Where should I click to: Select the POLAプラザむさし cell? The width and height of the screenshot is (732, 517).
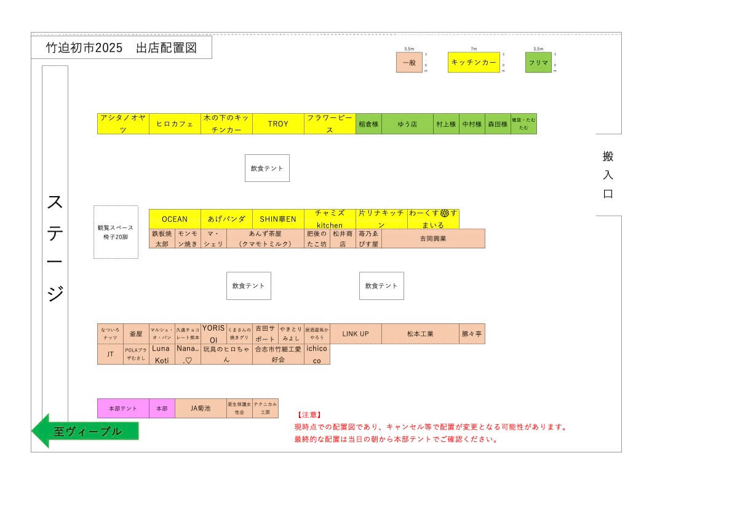137,354
